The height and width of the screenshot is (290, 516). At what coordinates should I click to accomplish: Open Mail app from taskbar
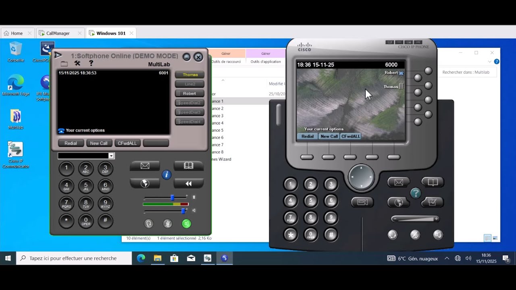coord(191,258)
